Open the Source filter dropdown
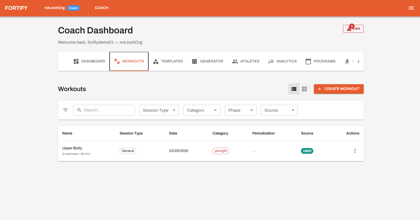This screenshot has height=220, width=420. click(279, 110)
